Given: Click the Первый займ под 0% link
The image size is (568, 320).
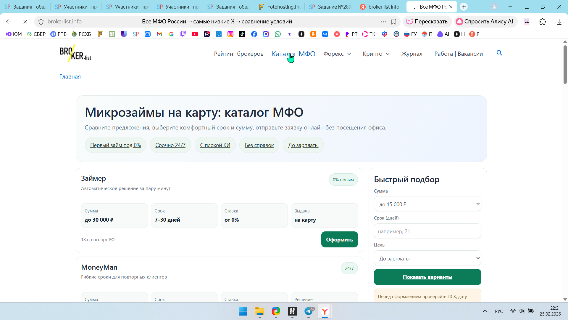Looking at the screenshot, I should 115,145.
